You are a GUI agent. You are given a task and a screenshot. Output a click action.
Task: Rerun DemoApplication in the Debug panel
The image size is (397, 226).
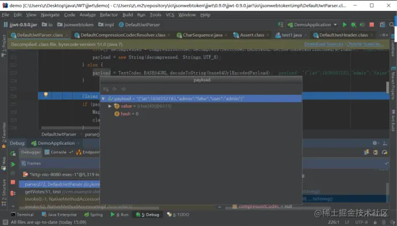[x=13, y=153]
